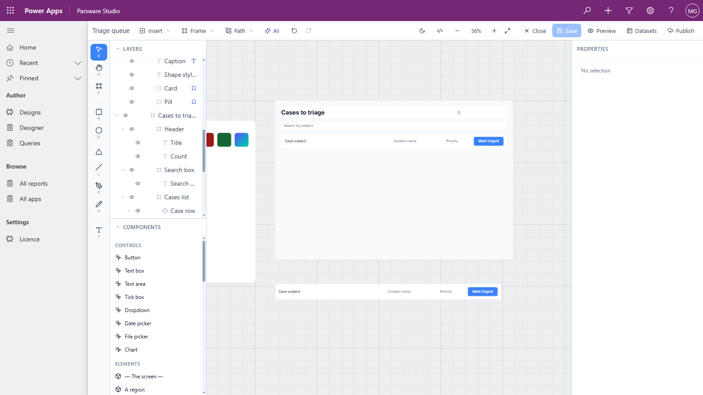The width and height of the screenshot is (703, 395).
Task: Open the settings gear in the header
Action: point(650,11)
